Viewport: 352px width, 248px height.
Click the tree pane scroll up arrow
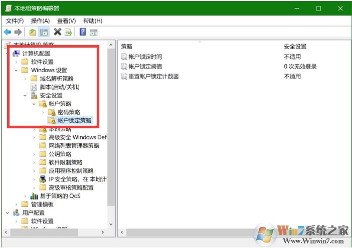[111, 45]
